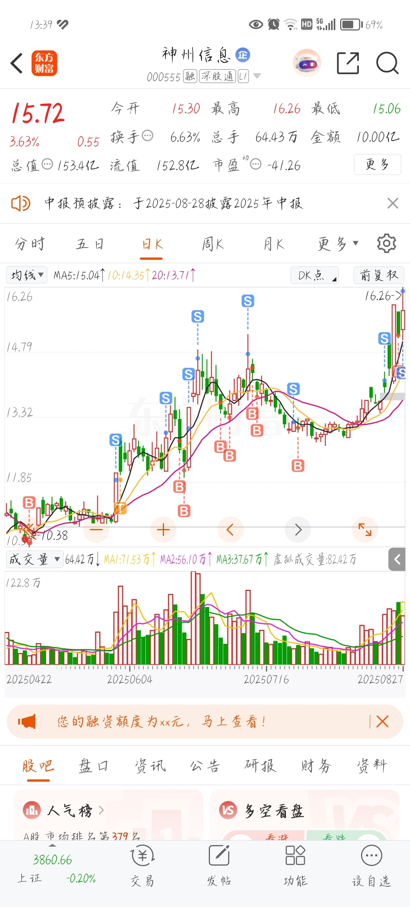The height and width of the screenshot is (907, 410).
Task: Open 公告 announcements tab
Action: [x=205, y=766]
